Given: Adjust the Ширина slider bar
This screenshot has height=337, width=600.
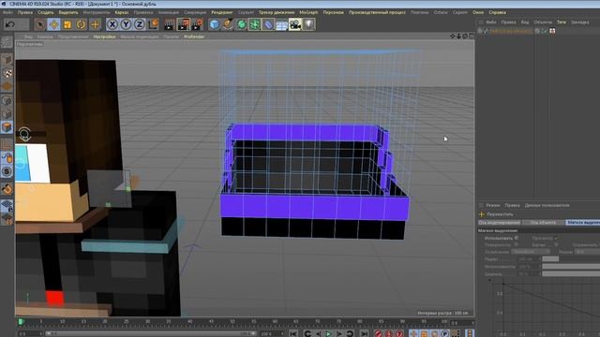Looking at the screenshot, I should 571,273.
